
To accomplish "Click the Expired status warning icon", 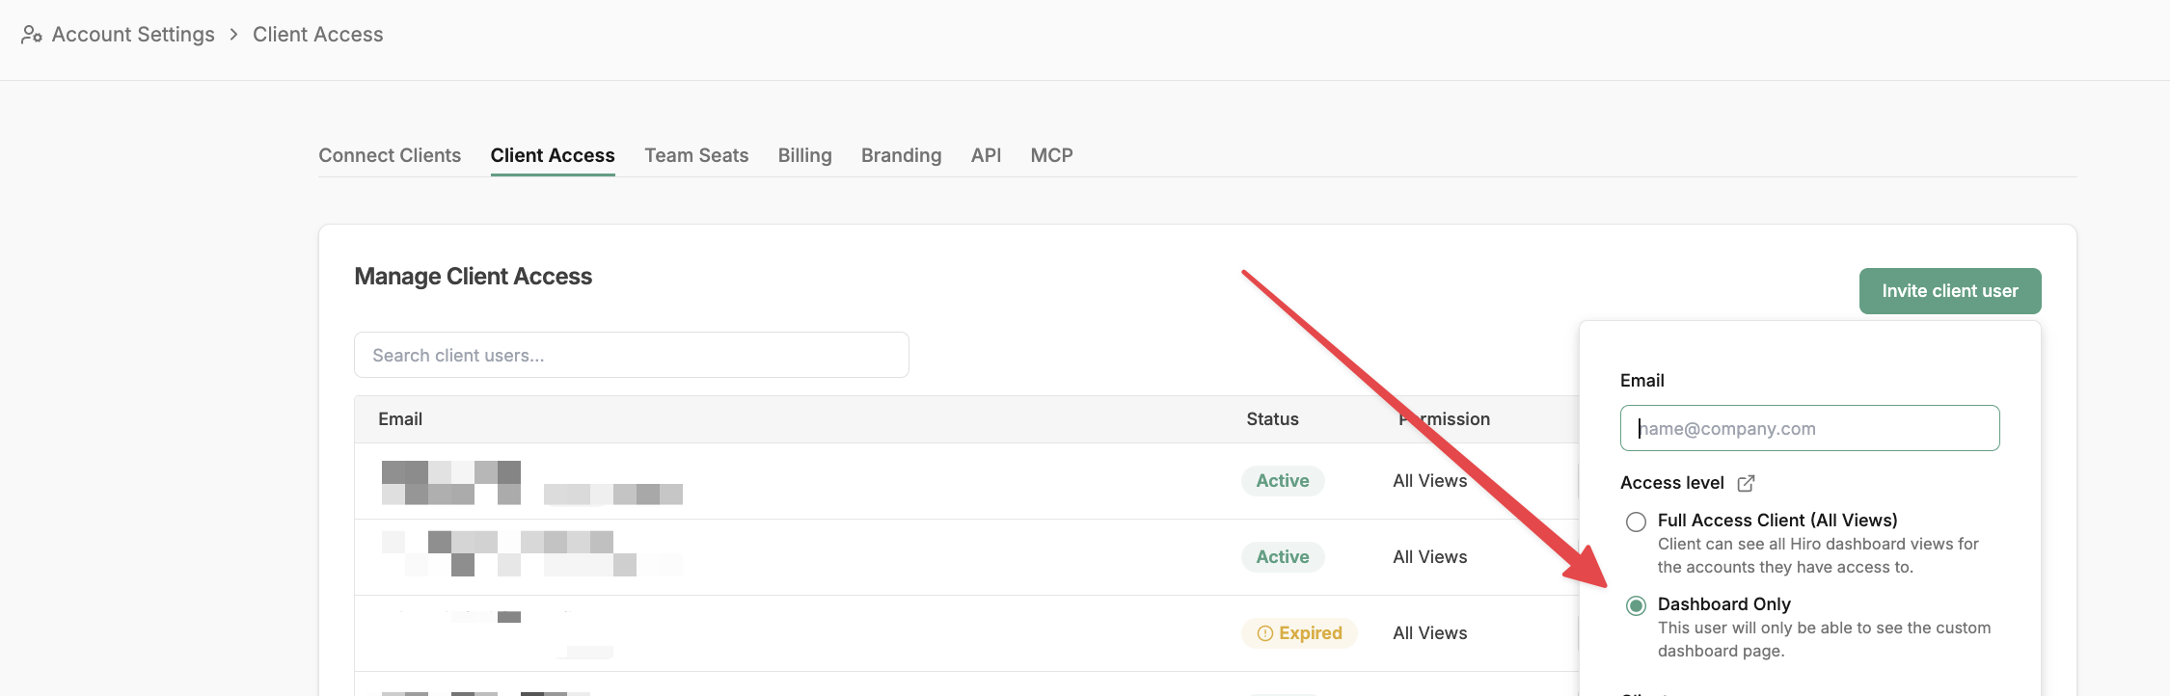I will [1265, 633].
